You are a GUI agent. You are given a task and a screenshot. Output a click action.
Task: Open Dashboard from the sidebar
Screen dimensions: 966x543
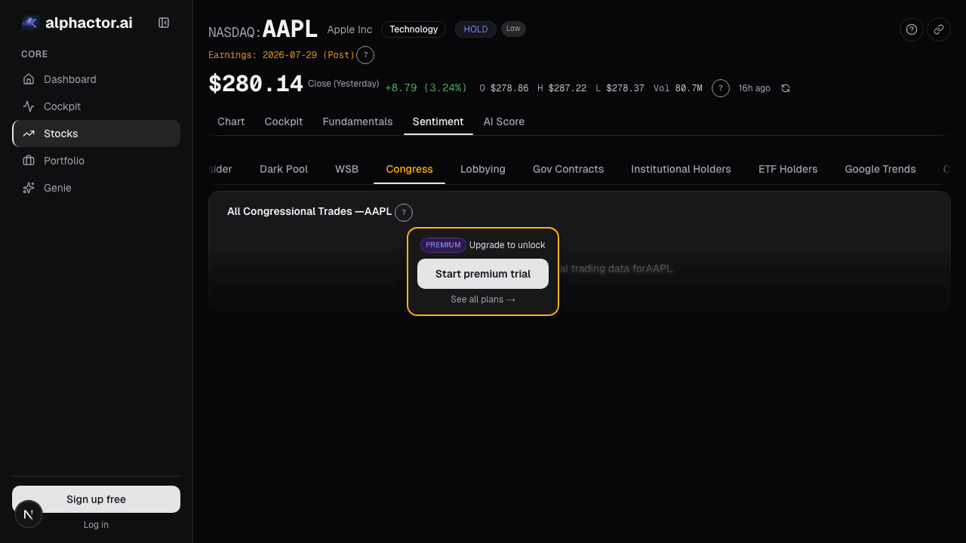(x=96, y=79)
